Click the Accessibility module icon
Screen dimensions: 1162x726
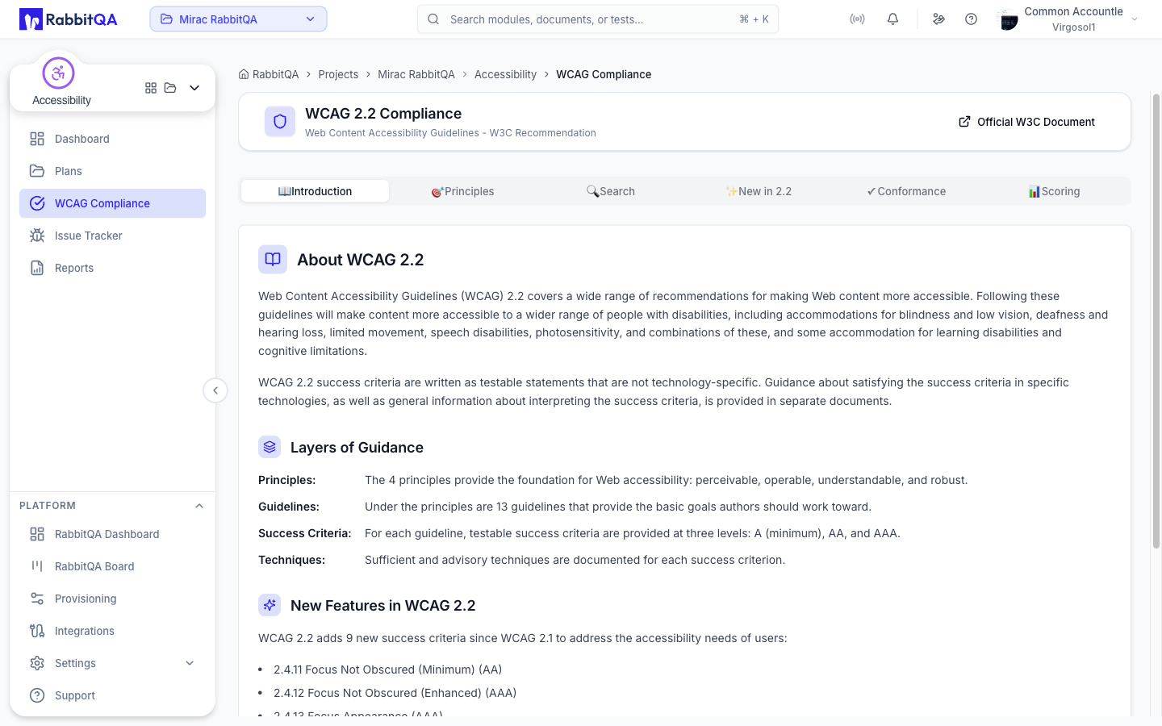point(58,73)
